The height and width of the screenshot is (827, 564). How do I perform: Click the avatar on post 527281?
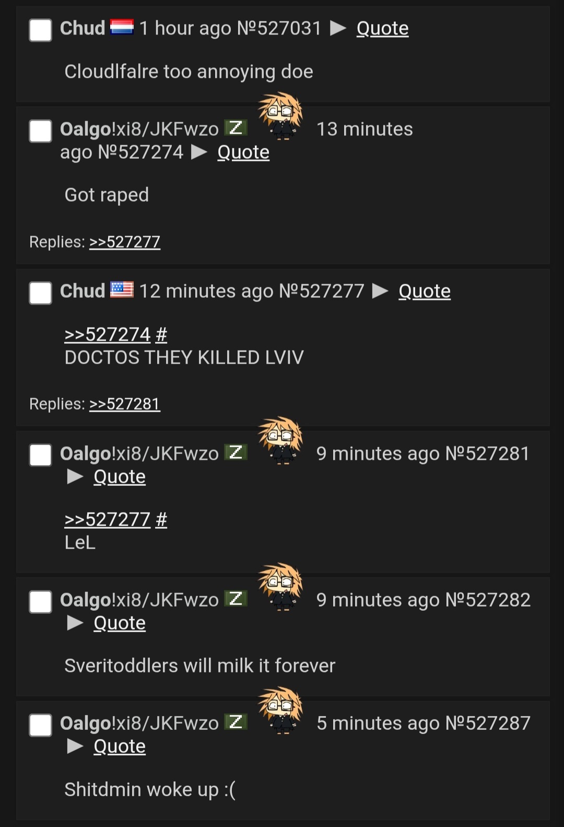click(x=281, y=440)
